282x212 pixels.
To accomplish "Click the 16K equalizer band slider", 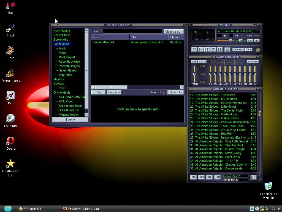I will coord(255,74).
